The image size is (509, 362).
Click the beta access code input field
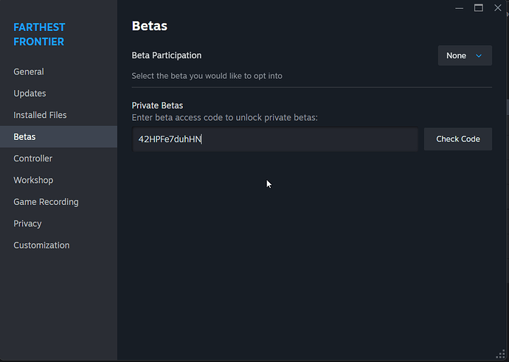pyautogui.click(x=274, y=139)
